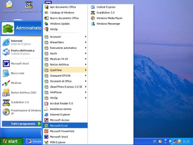Launch Microsoft PowerPoint from programs list
This screenshot has width=193, height=145.
pos(65,131)
